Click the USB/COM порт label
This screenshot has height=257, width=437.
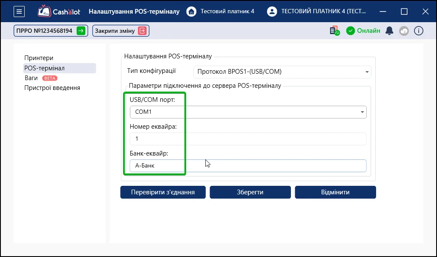click(x=152, y=99)
